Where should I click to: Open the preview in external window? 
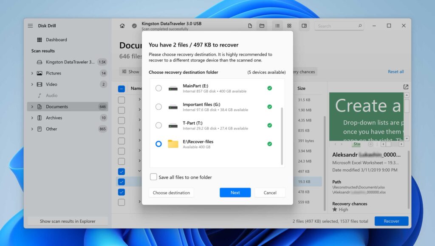406,86
